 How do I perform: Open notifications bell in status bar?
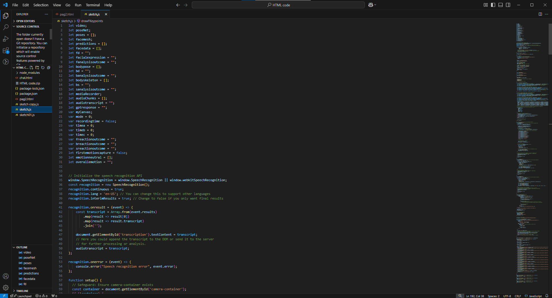click(x=547, y=296)
